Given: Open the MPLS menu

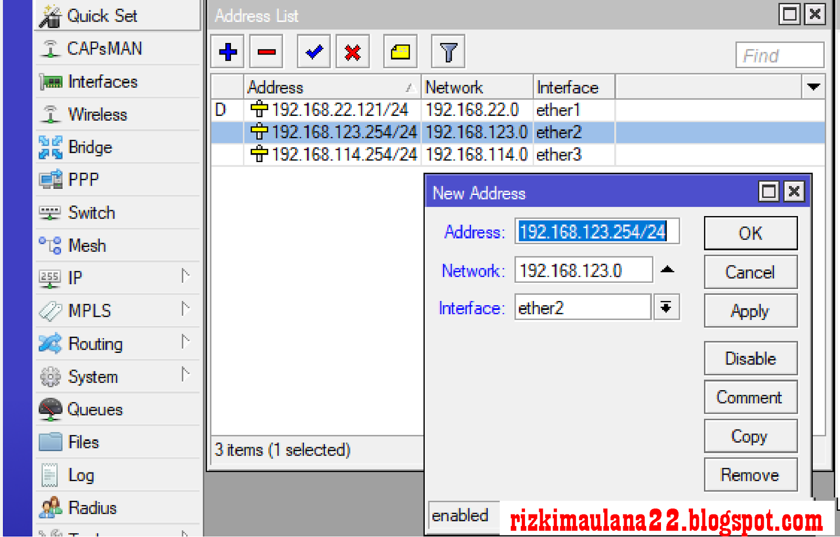Looking at the screenshot, I should click(90, 310).
